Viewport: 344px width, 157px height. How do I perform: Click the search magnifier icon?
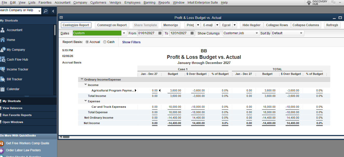coord(45,11)
